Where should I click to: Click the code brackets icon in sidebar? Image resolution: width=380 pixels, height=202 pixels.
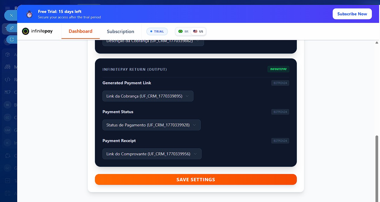click(8, 80)
